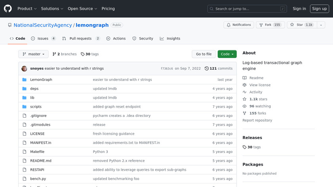Go to the Pricing page

coord(108,9)
